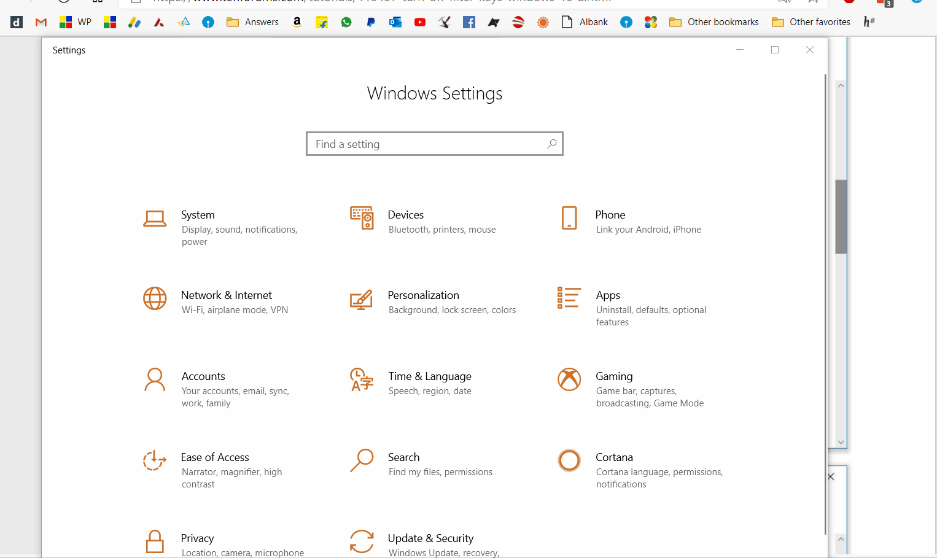937x558 pixels.
Task: Click 'Game bar, captures, broadcasting, Game Mode' text
Action: tap(650, 397)
